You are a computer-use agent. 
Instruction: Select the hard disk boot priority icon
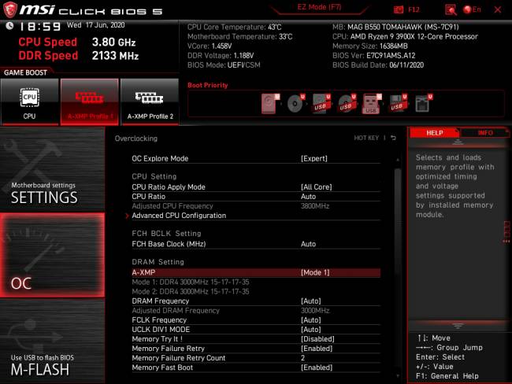click(270, 103)
